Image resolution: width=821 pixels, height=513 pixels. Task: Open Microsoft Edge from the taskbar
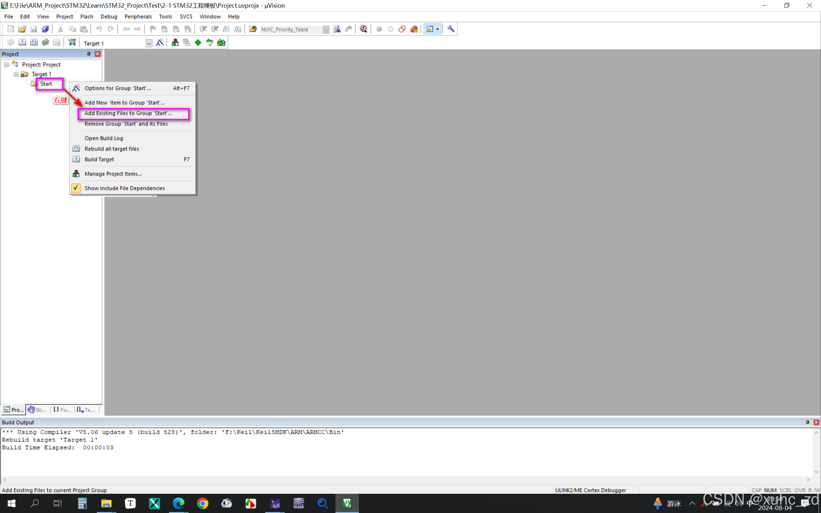point(178,503)
